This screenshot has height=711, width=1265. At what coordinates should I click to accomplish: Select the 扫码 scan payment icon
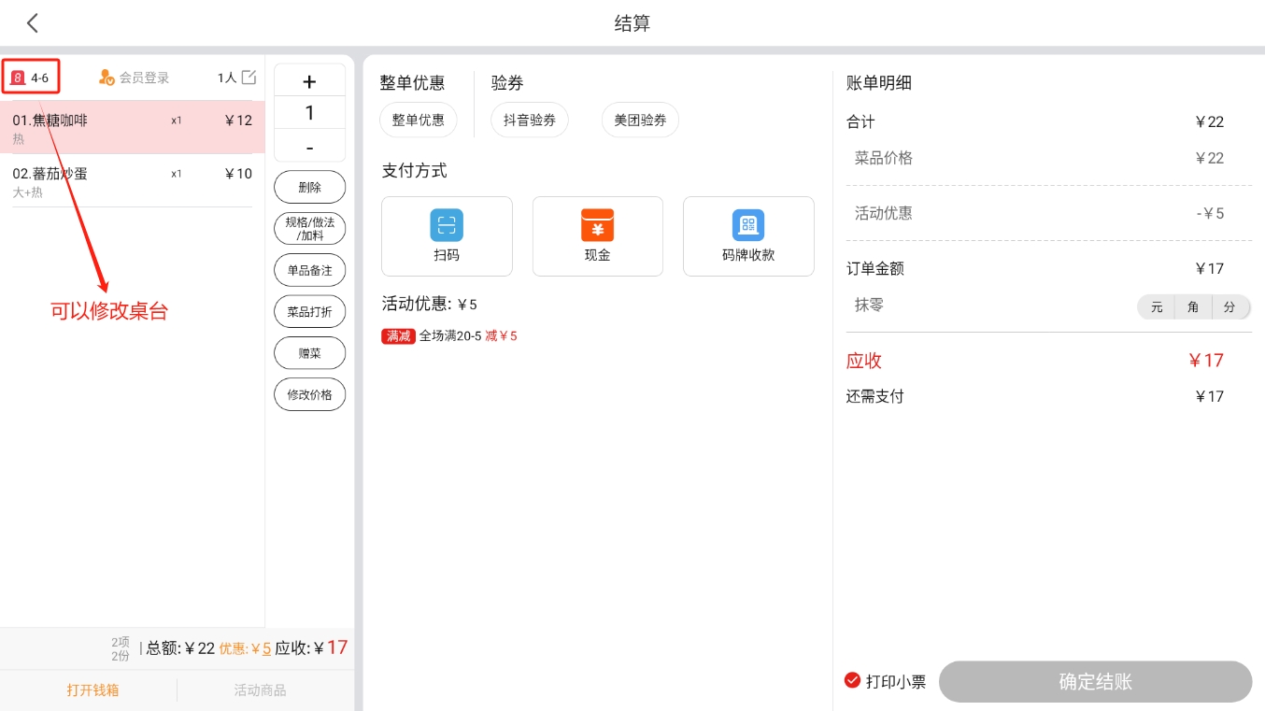click(x=447, y=225)
